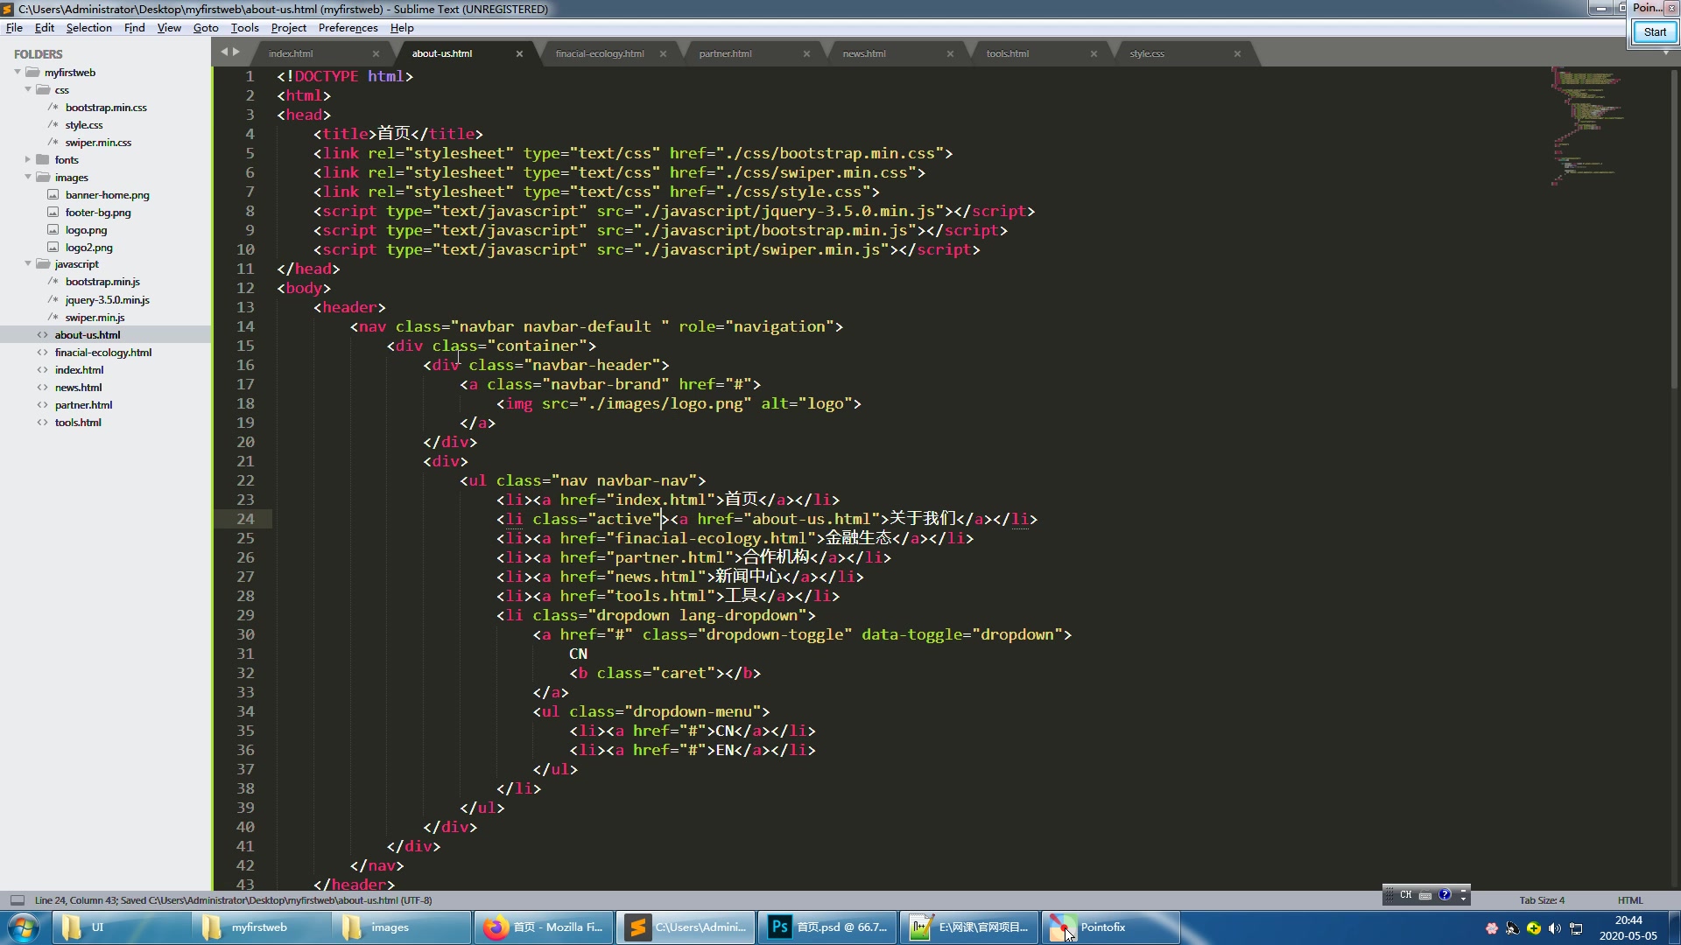This screenshot has width=1681, height=945.
Task: Switch to the index.html tab
Action: click(291, 53)
